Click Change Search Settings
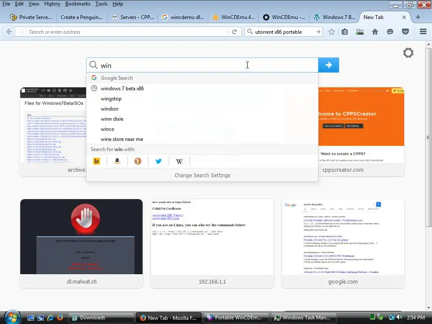432x324 pixels. [x=202, y=175]
